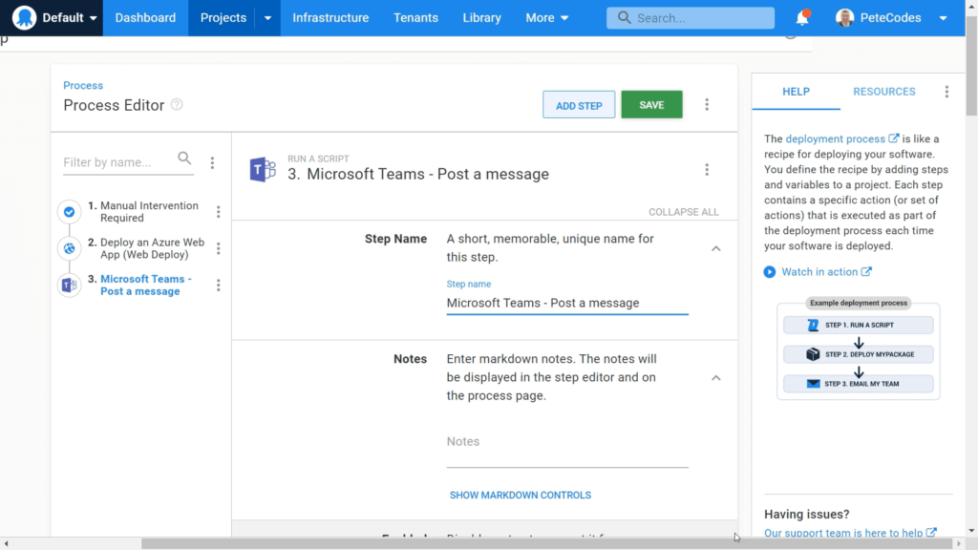Click Teams icon in the step list

tap(69, 286)
